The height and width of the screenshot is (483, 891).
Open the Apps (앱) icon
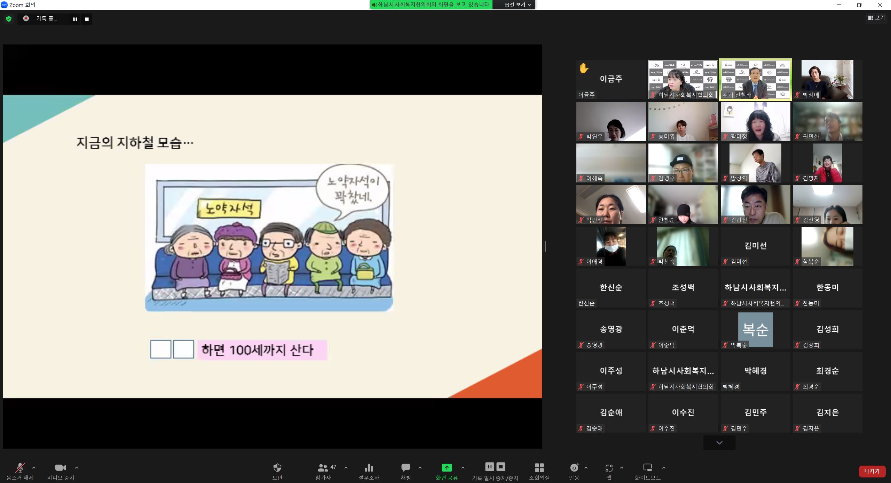609,468
